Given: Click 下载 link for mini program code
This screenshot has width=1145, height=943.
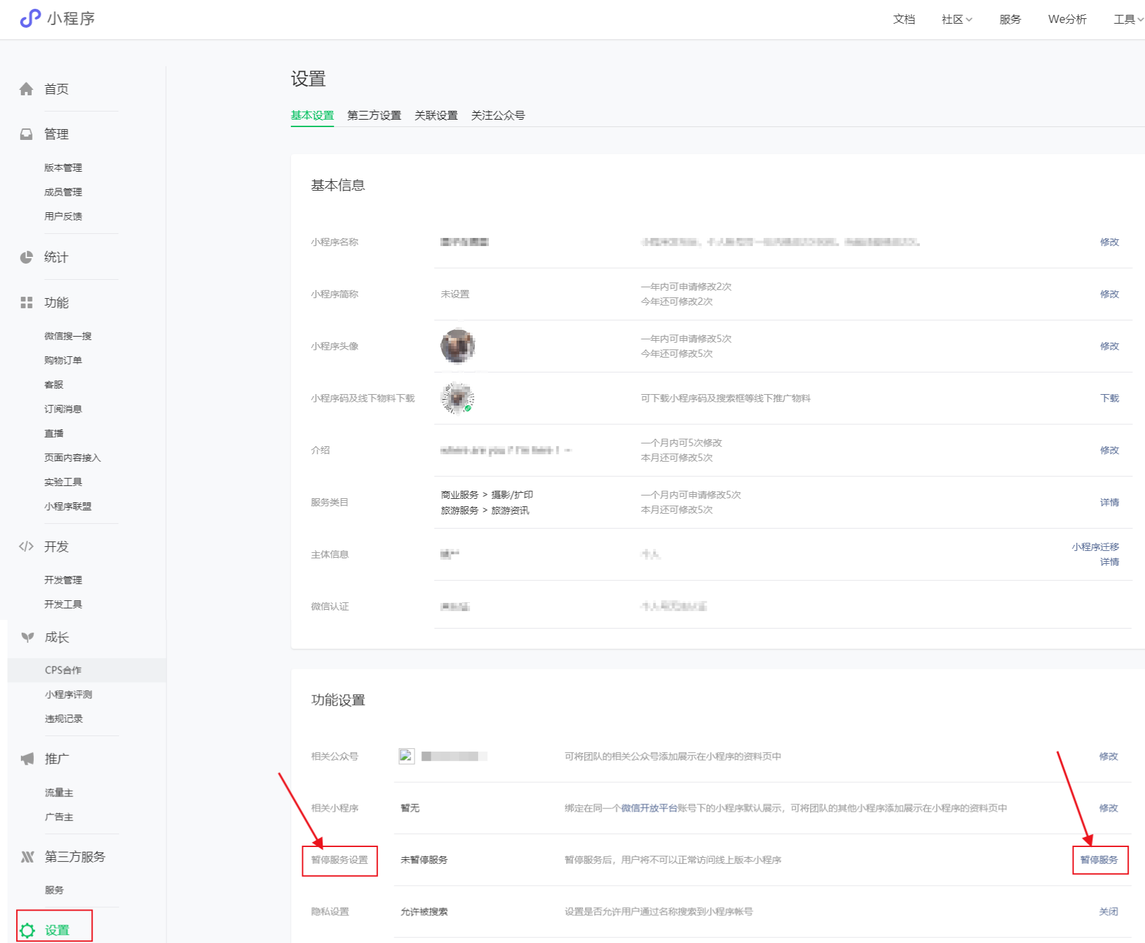Looking at the screenshot, I should tap(1109, 398).
